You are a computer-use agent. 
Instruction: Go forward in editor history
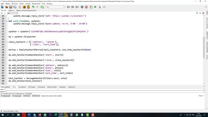pyautogui.click(x=5, y=13)
